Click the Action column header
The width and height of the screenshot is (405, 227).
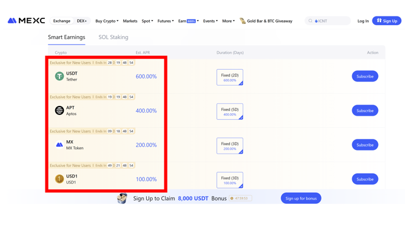pyautogui.click(x=372, y=53)
